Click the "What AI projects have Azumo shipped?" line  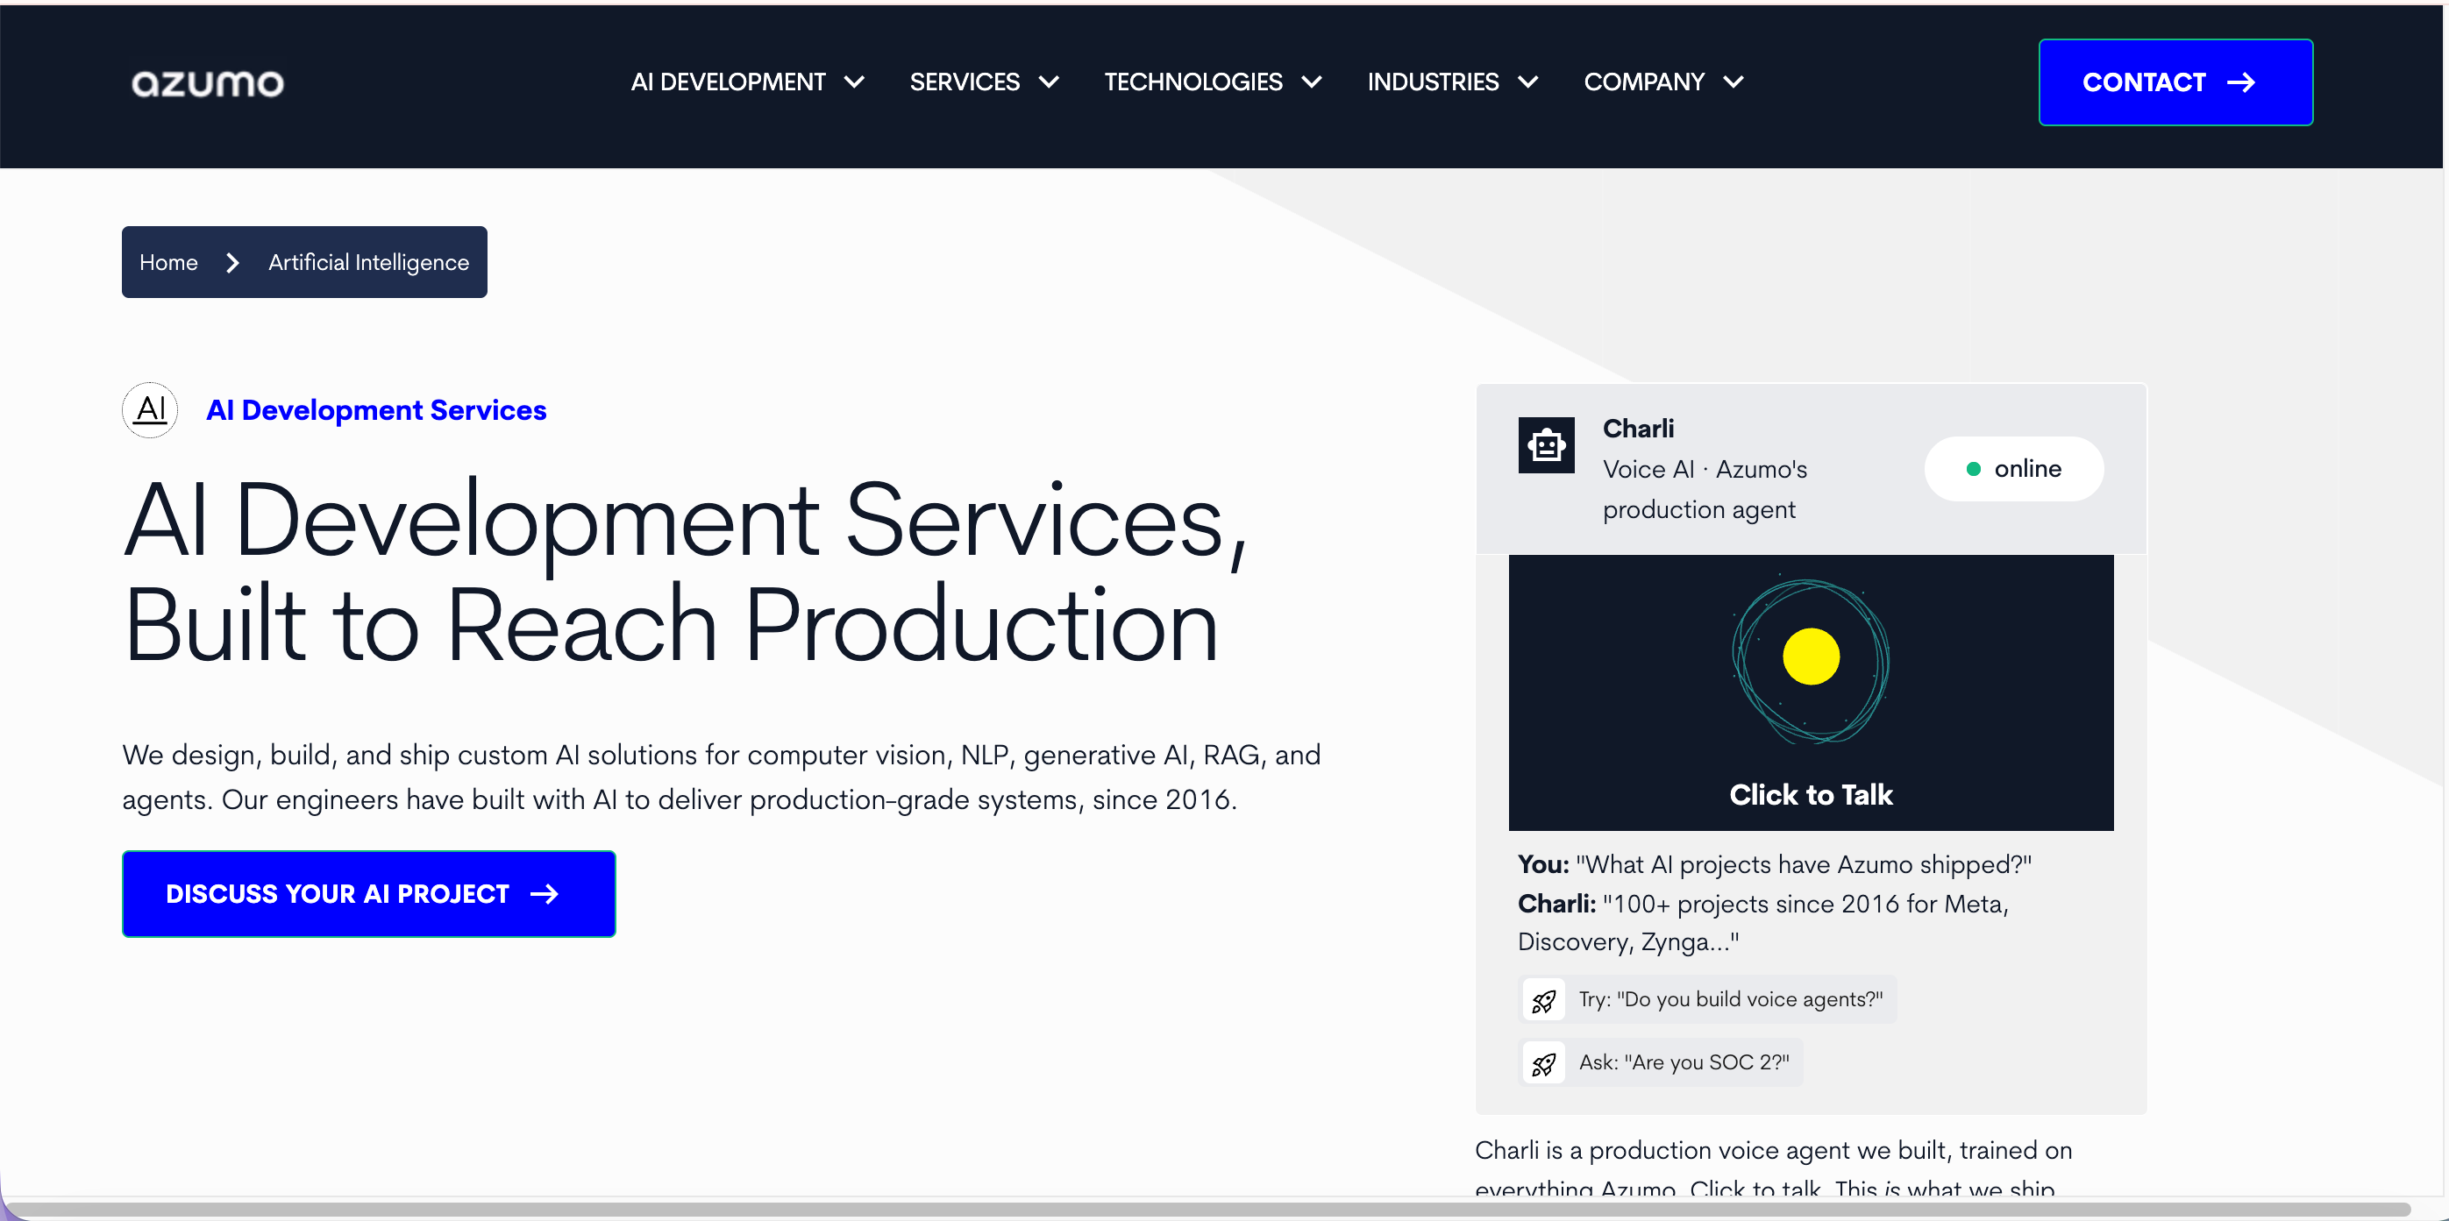1774,864
